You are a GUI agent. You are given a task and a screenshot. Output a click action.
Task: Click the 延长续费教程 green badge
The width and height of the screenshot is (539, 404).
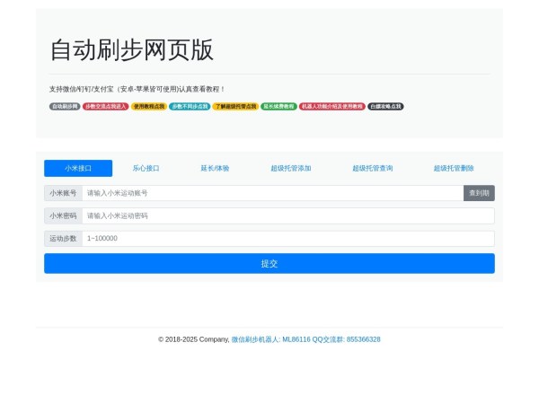click(278, 106)
